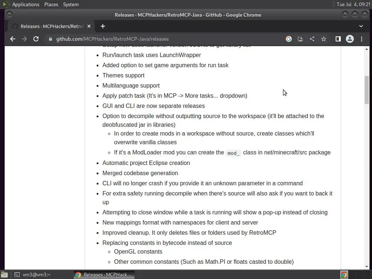
Task: Click 'Other common constants' sub-item
Action: [204, 262]
